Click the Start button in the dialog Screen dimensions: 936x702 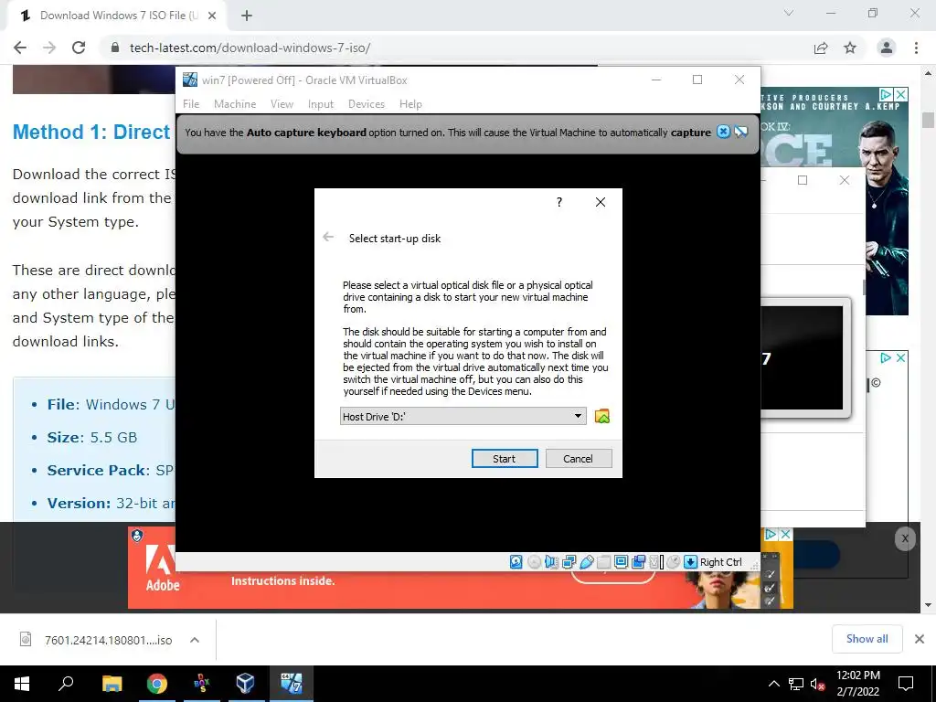click(505, 459)
